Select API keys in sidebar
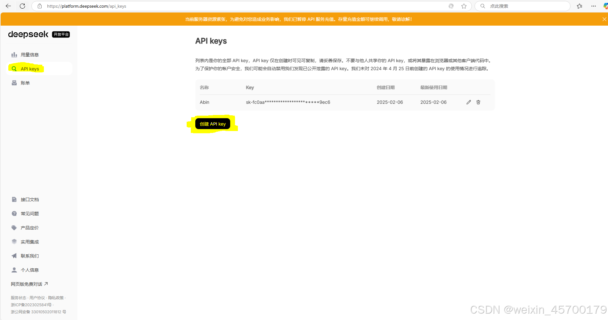Image resolution: width=608 pixels, height=320 pixels. pos(39,69)
